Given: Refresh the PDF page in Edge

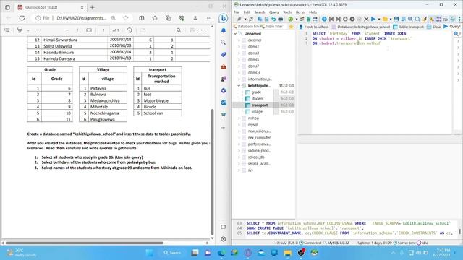Looking at the screenshot, I should (x=22, y=18).
